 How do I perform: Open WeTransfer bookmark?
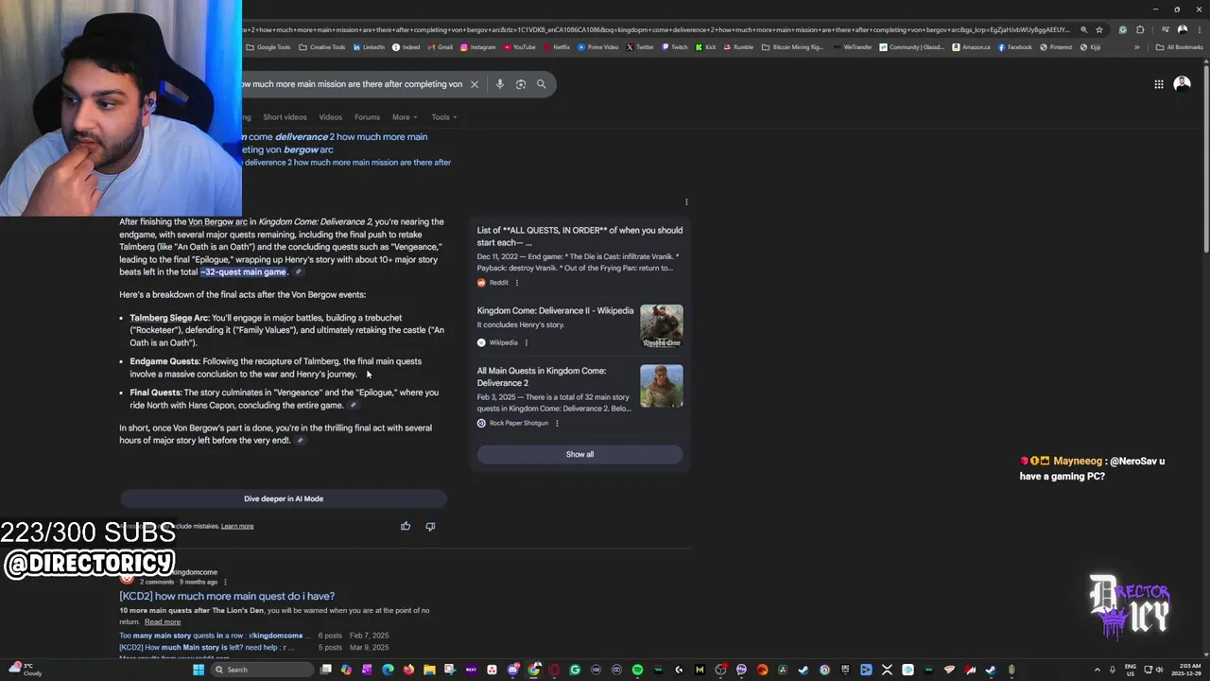coord(854,47)
